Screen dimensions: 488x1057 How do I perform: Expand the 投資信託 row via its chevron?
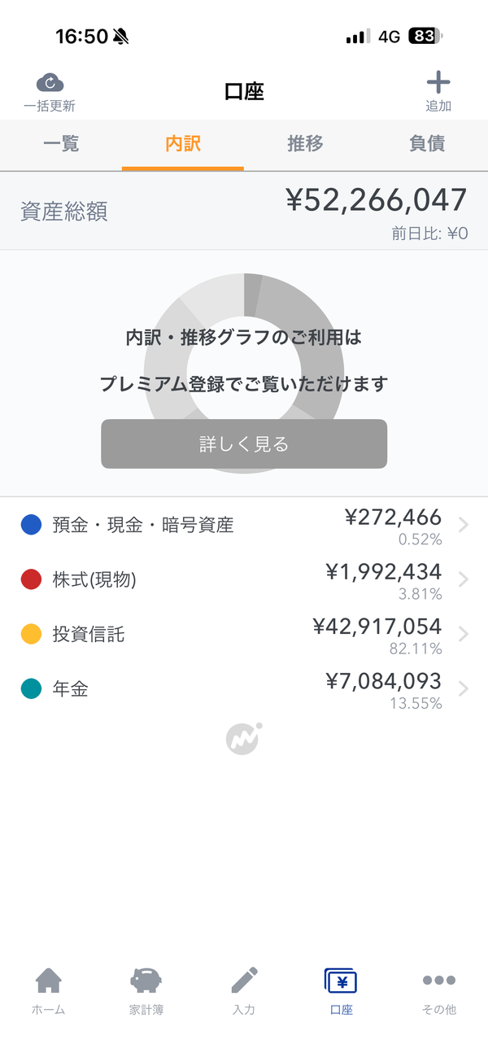tap(462, 634)
